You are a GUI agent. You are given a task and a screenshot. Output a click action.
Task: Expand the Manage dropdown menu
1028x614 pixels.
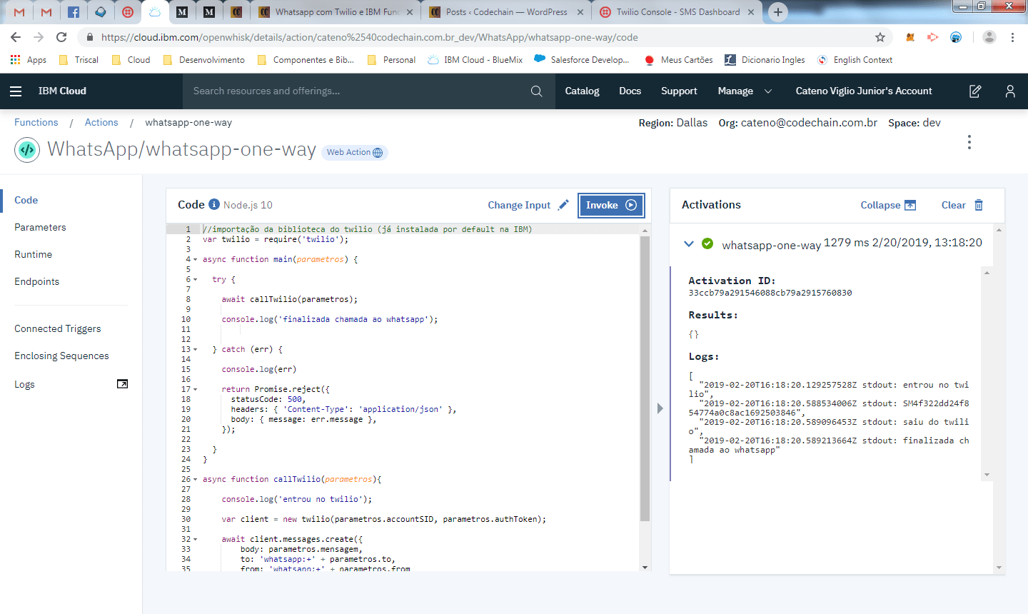(x=745, y=91)
